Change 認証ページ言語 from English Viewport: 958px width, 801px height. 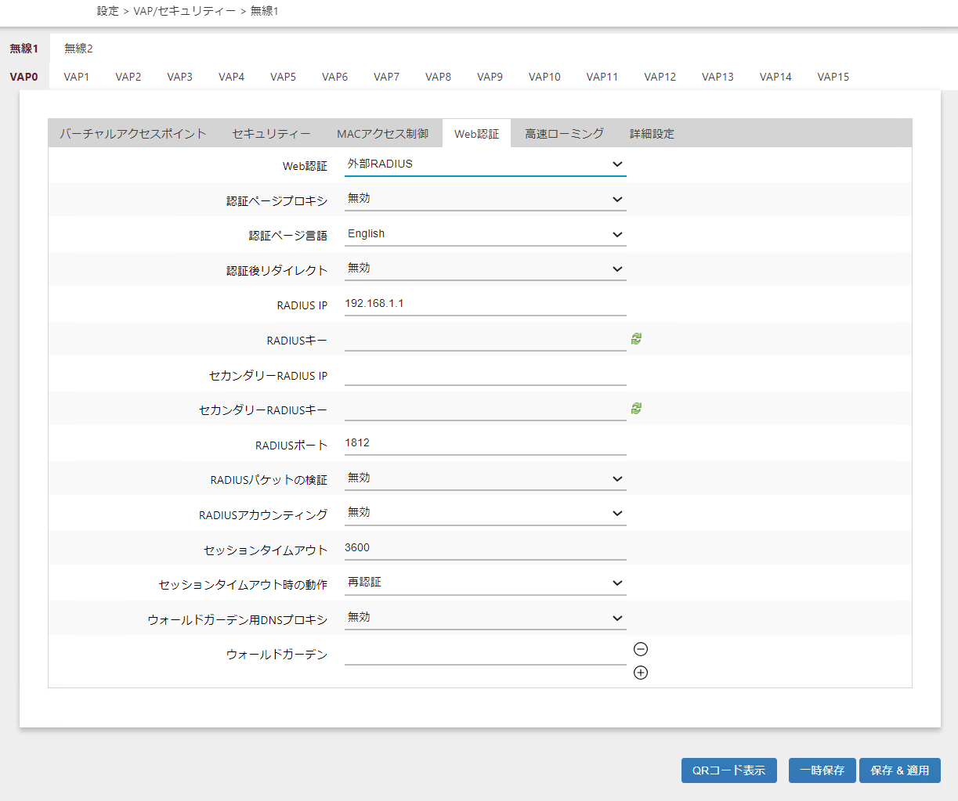tap(486, 234)
